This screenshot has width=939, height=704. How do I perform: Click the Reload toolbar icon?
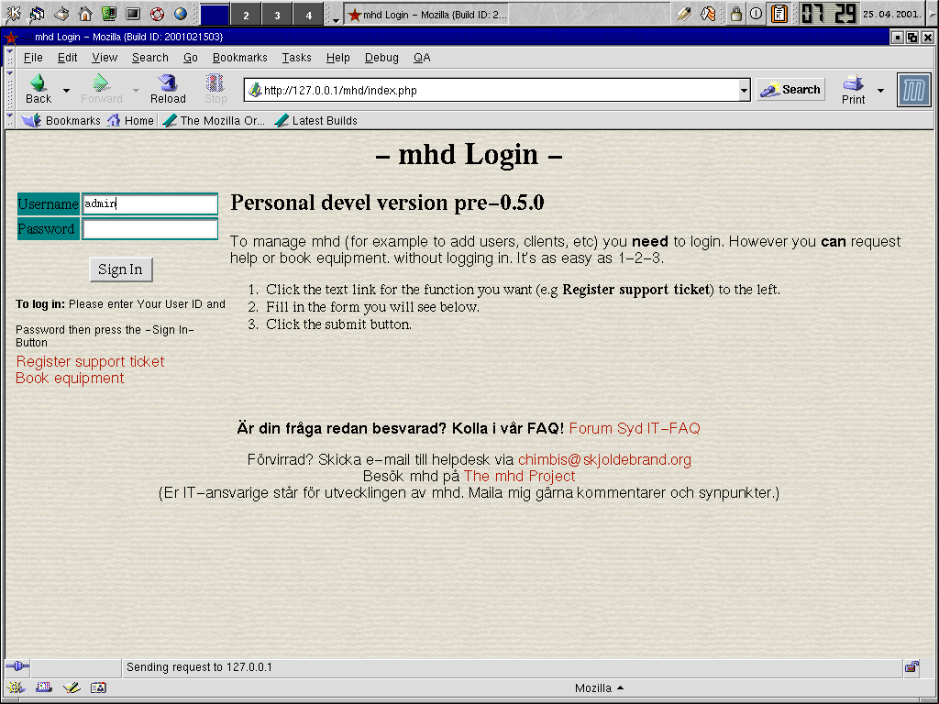[x=168, y=89]
